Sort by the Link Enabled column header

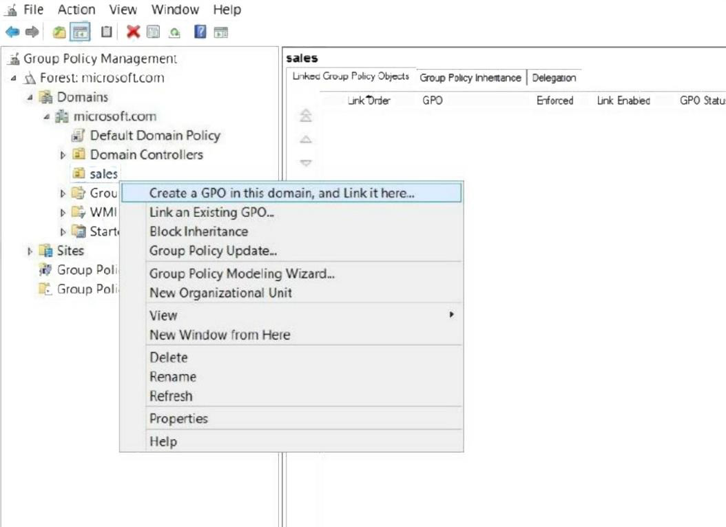(x=623, y=101)
